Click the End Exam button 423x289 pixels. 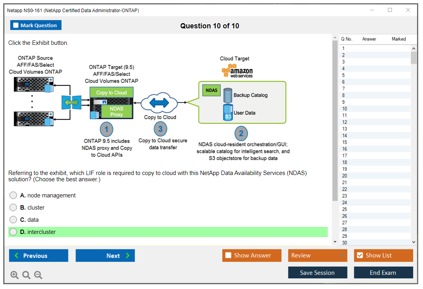point(383,272)
